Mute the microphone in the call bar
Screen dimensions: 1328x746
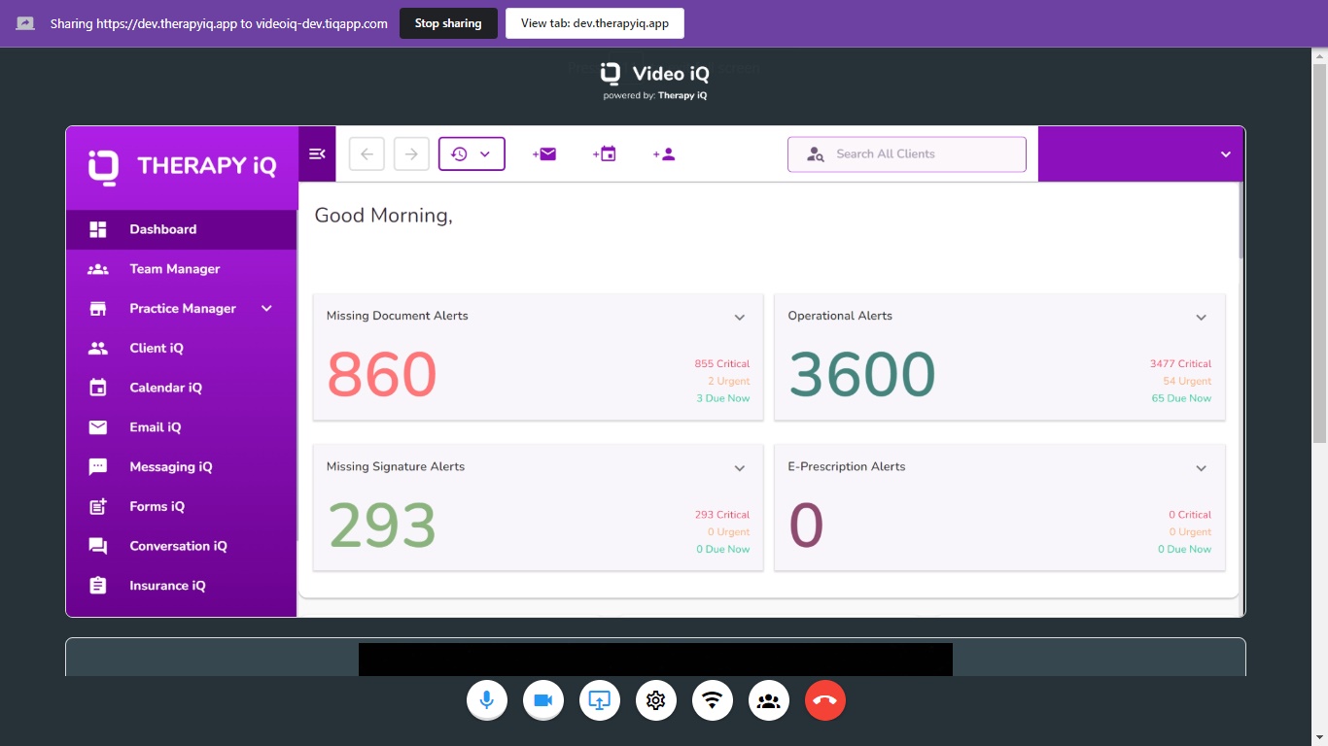tap(487, 699)
